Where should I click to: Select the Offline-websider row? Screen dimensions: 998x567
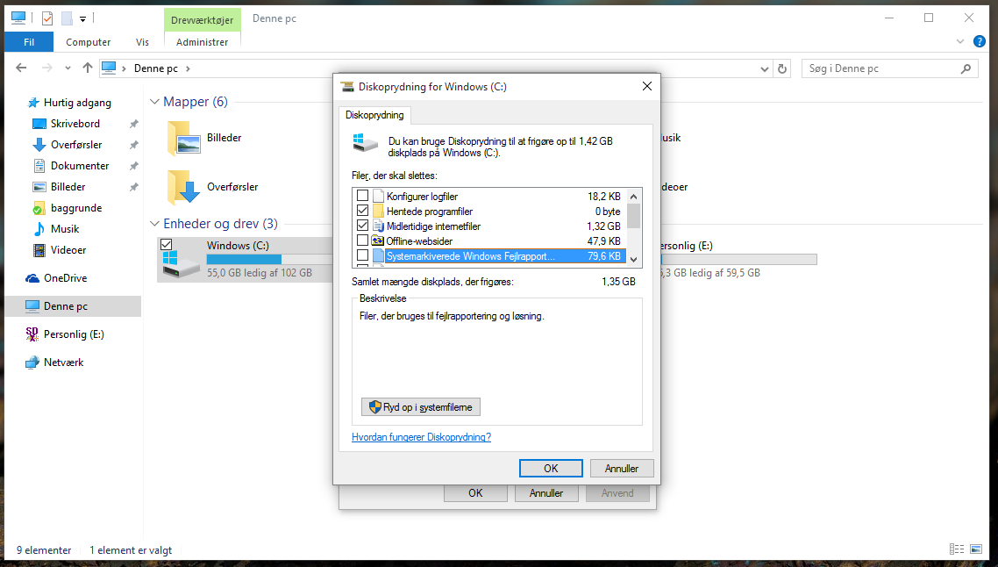[488, 240]
